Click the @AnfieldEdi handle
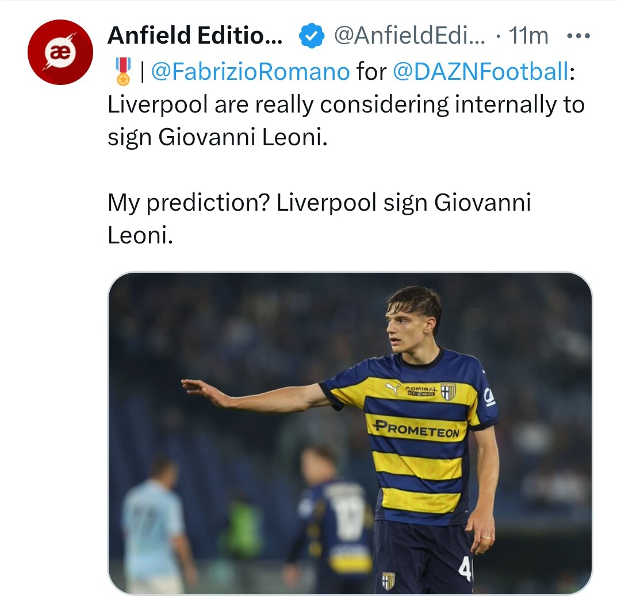Viewport: 621px width, 604px height. (409, 37)
